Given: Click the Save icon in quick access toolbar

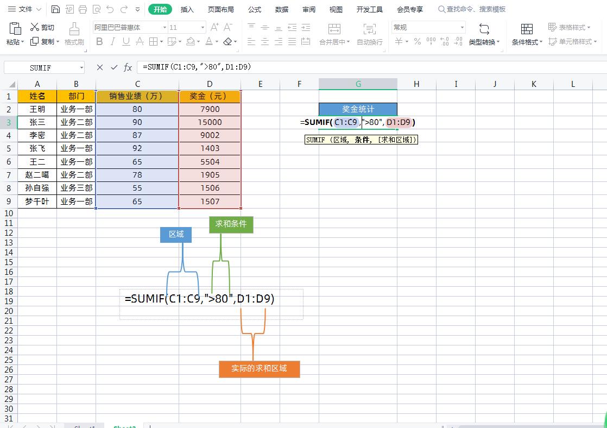Looking at the screenshot, I should tap(56, 9).
